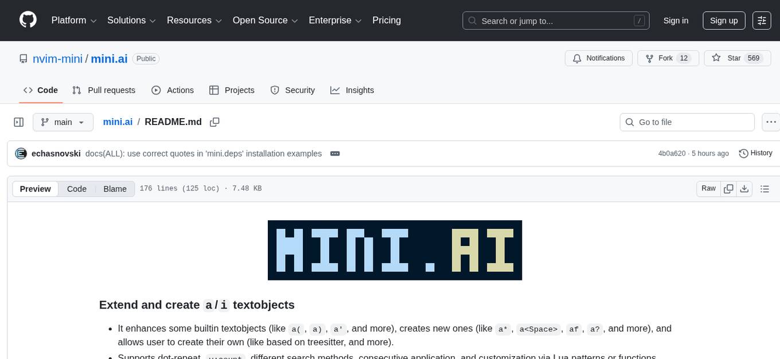Expand the more options ellipsis menu
The width and height of the screenshot is (780, 359).
tap(771, 122)
